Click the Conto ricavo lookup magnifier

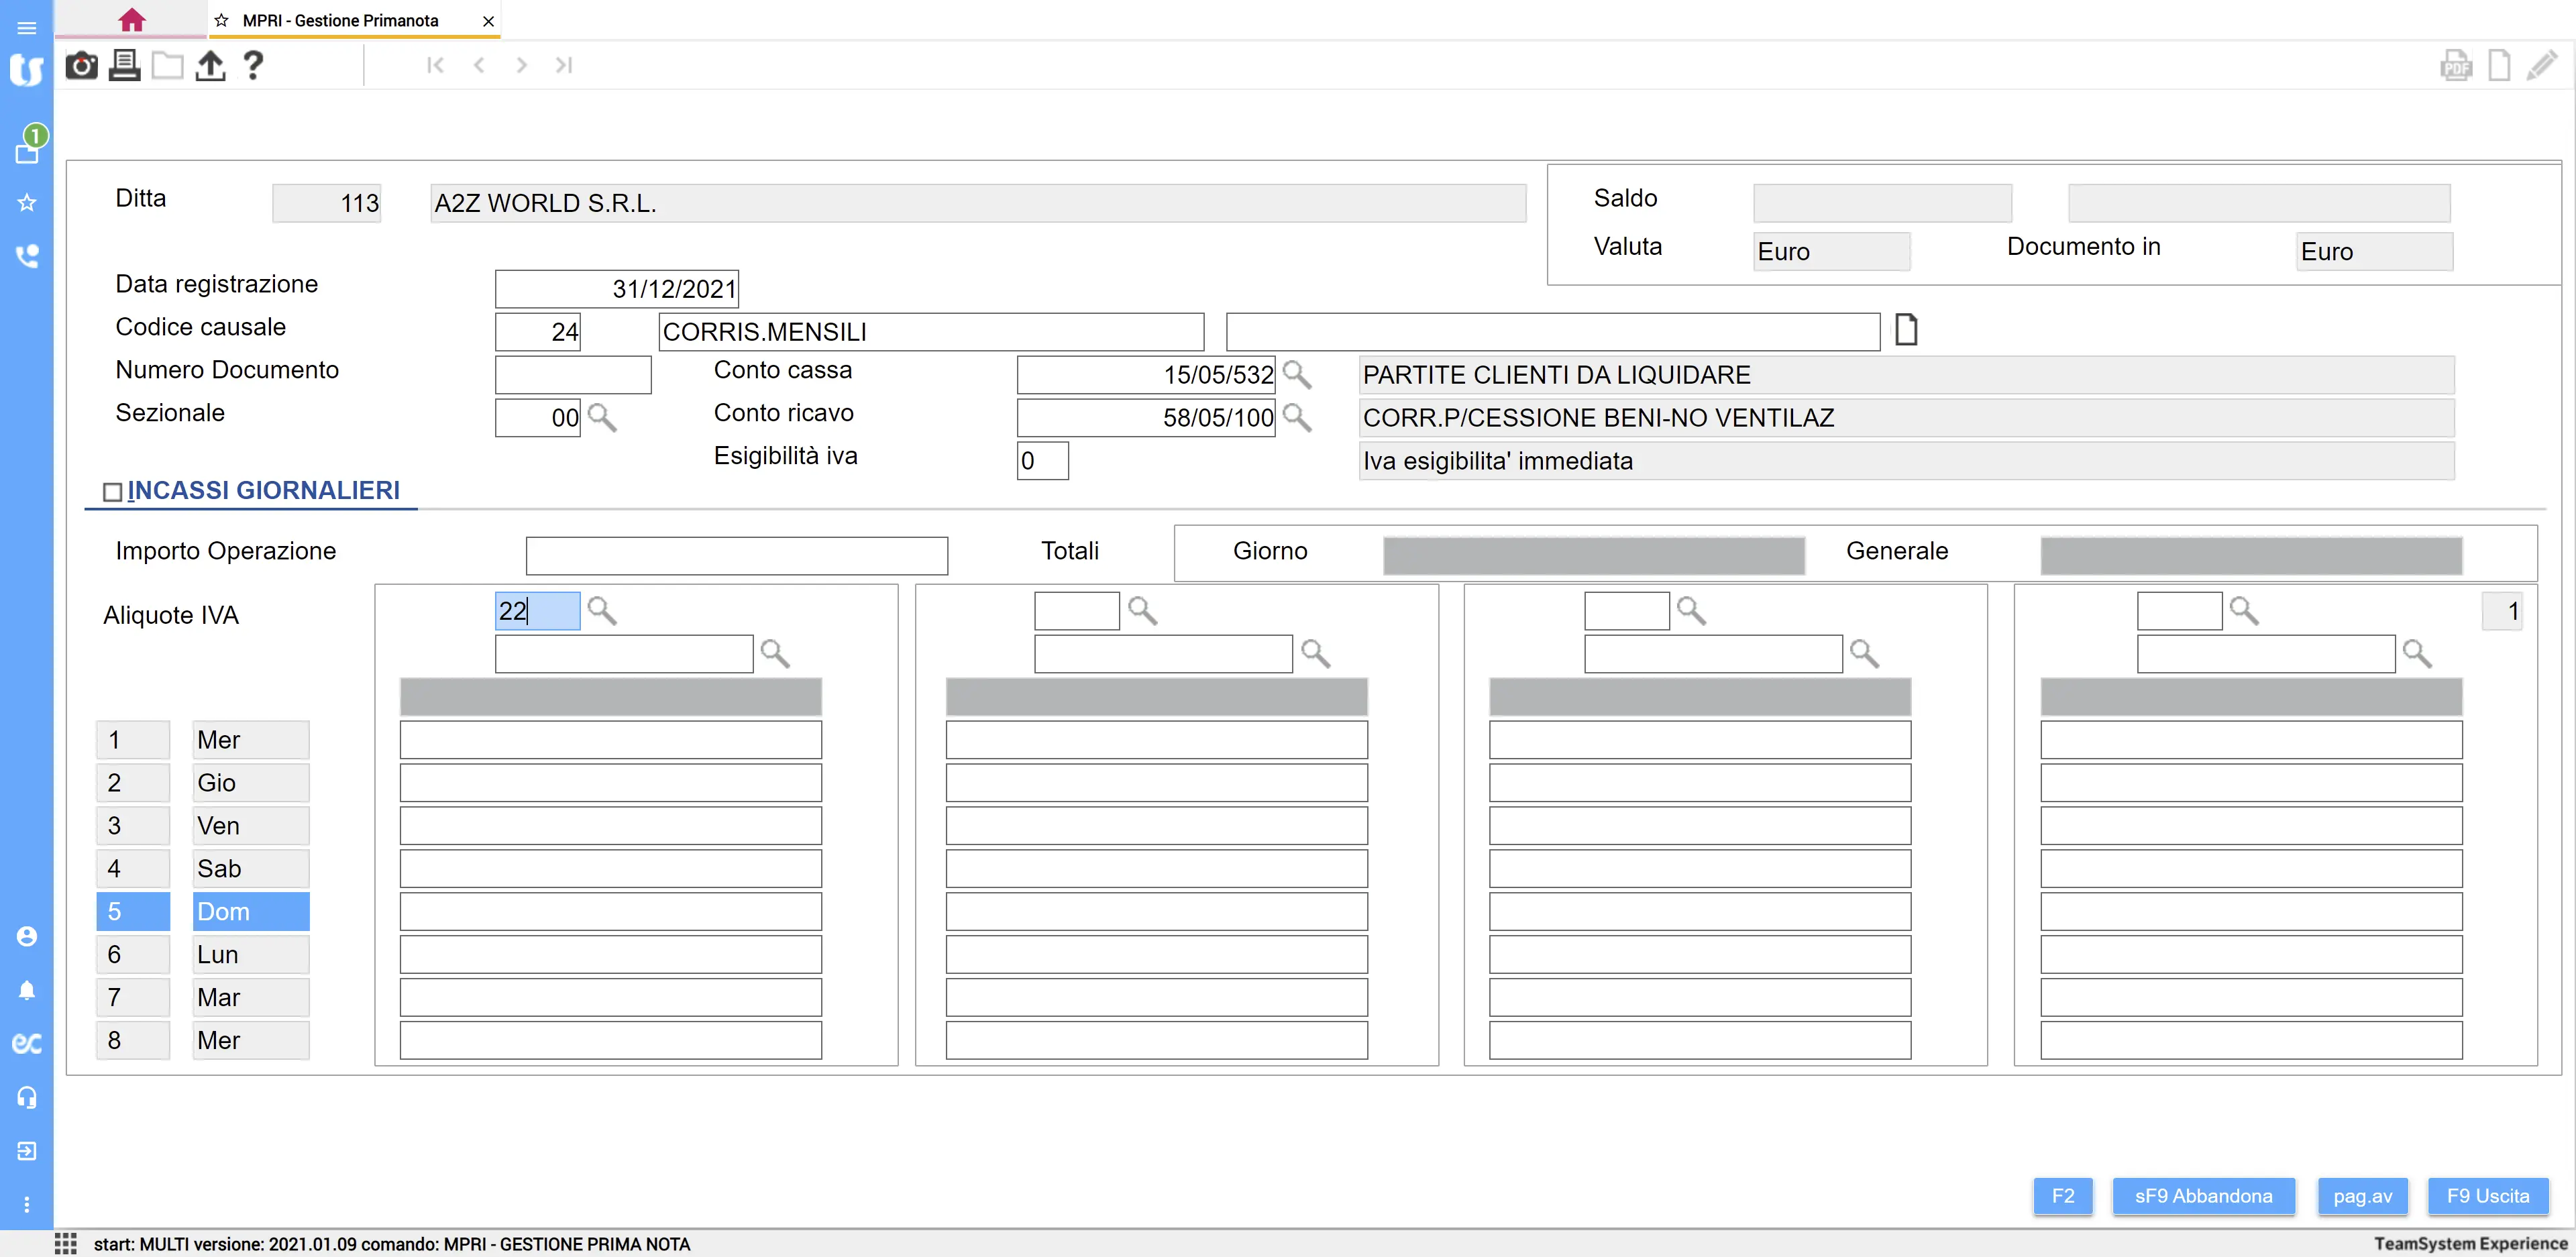(1296, 418)
